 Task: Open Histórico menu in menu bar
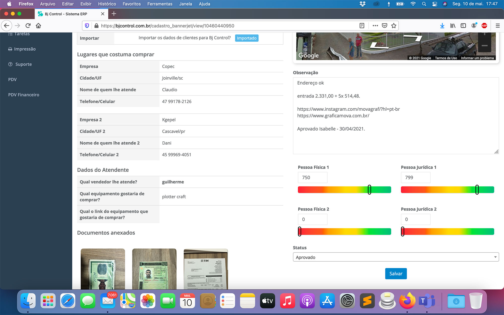click(x=107, y=4)
